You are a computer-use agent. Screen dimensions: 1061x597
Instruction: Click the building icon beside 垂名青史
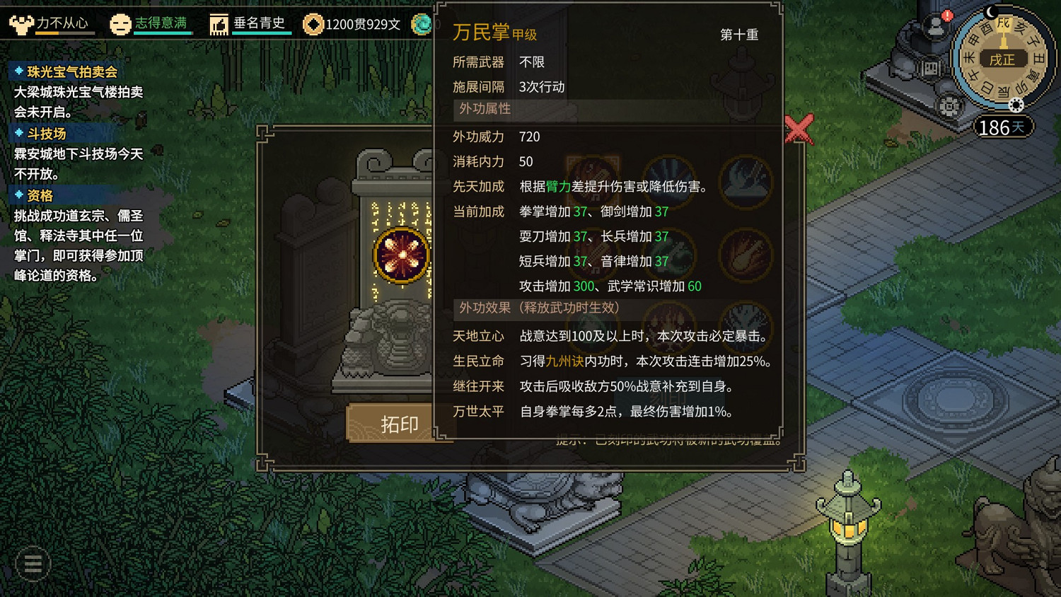[219, 24]
